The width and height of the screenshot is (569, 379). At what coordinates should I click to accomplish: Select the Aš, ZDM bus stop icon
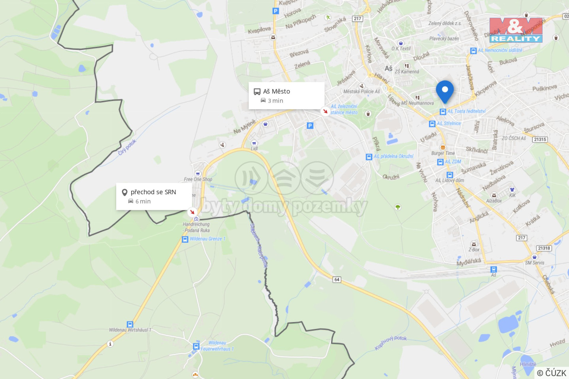coord(441,162)
